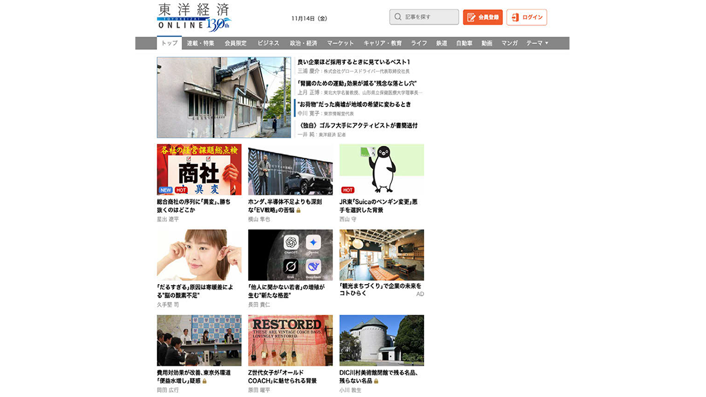The width and height of the screenshot is (706, 397).
Task: Open headline "お荷物"だった廃墟が地域の希望に変わるとき
Action: (354, 105)
